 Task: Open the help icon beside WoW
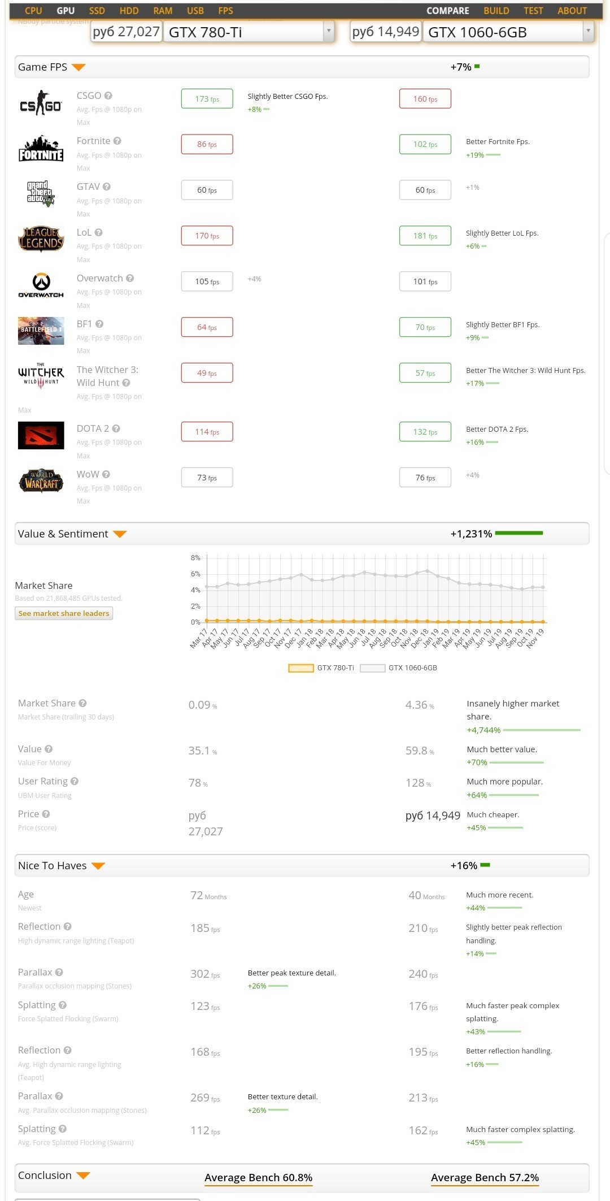click(106, 474)
